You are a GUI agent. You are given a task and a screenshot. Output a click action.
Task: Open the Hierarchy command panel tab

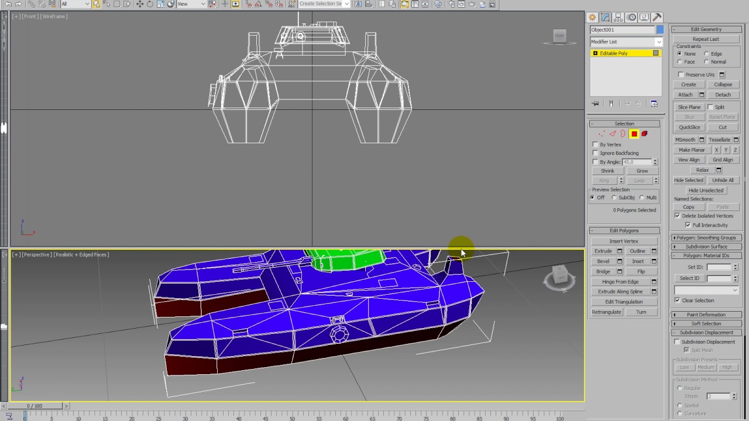pyautogui.click(x=618, y=17)
